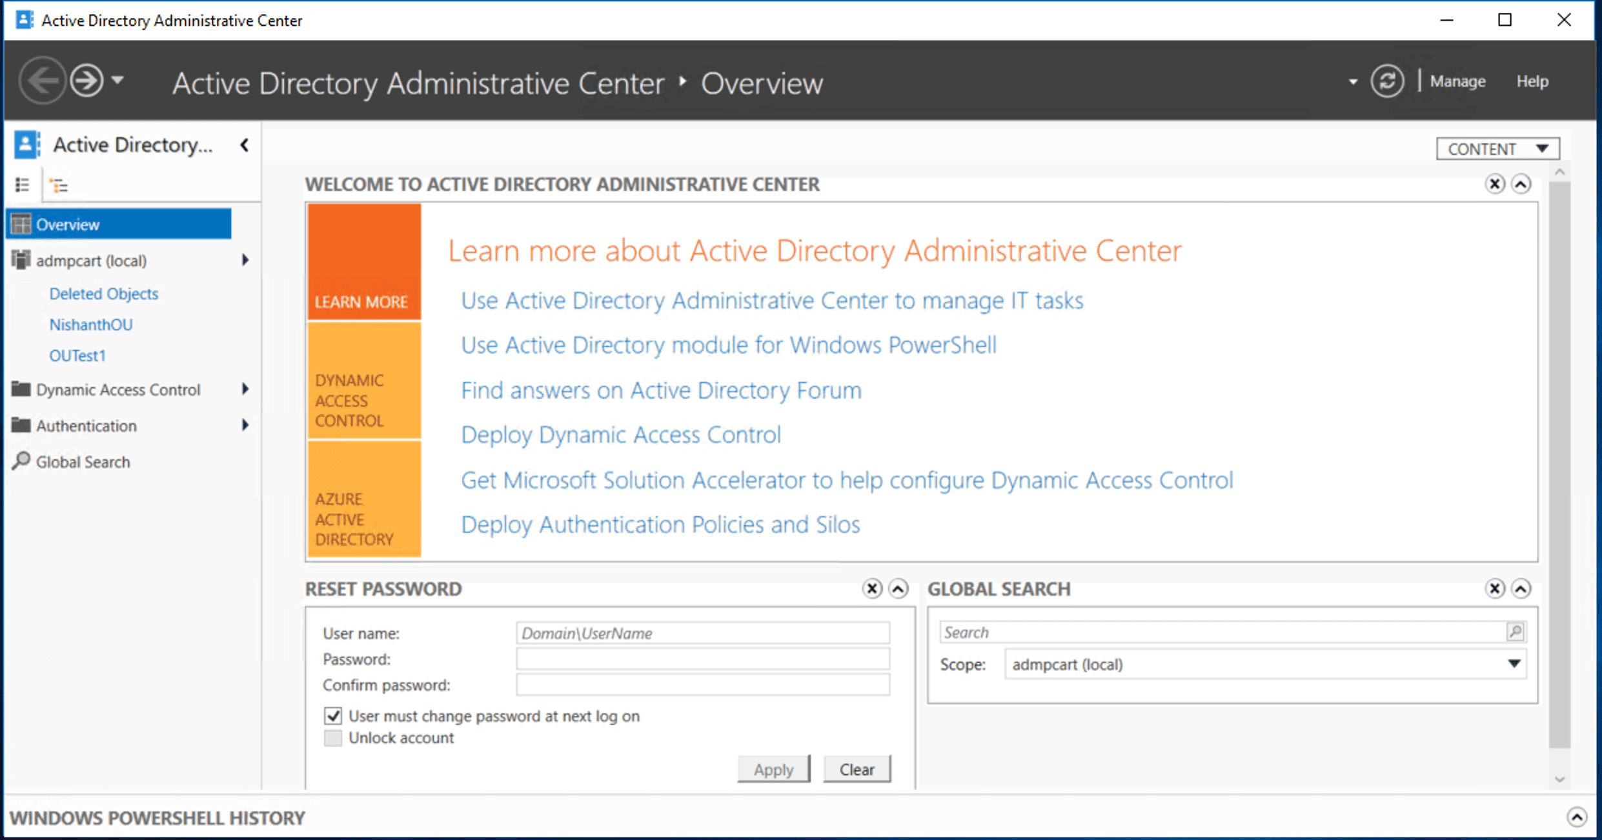
Task: Click the refresh icon on the title bar
Action: 1388,81
